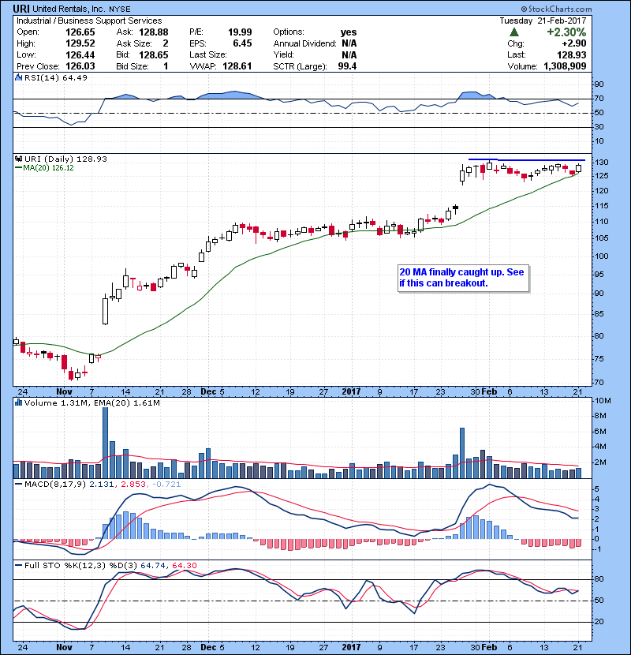
Task: Click the tallest volume bar in November
Action: [105, 443]
